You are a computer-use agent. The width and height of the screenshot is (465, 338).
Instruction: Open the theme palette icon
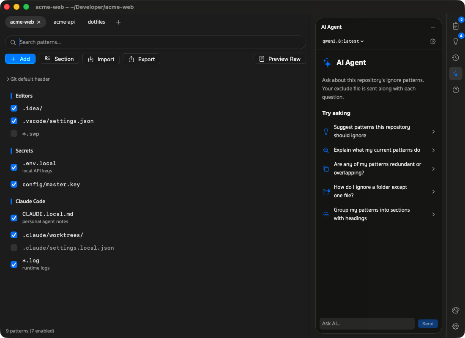[456, 311]
